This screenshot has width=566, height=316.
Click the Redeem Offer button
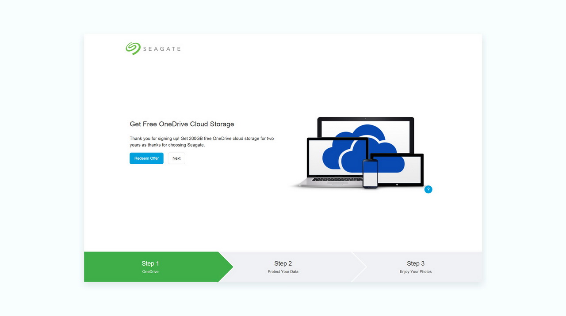(x=146, y=158)
